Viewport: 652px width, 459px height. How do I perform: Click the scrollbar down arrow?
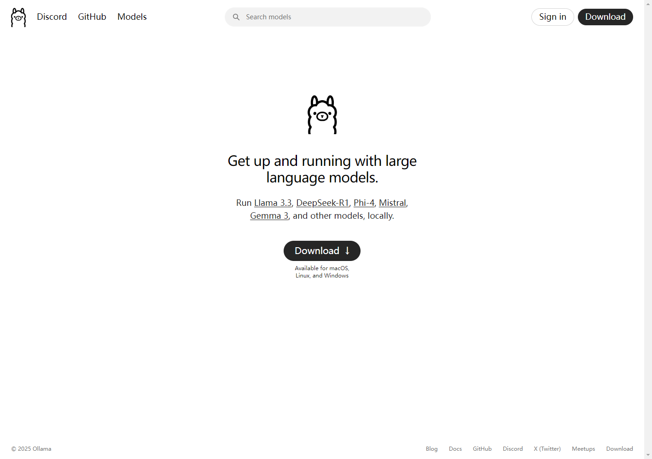pos(648,455)
